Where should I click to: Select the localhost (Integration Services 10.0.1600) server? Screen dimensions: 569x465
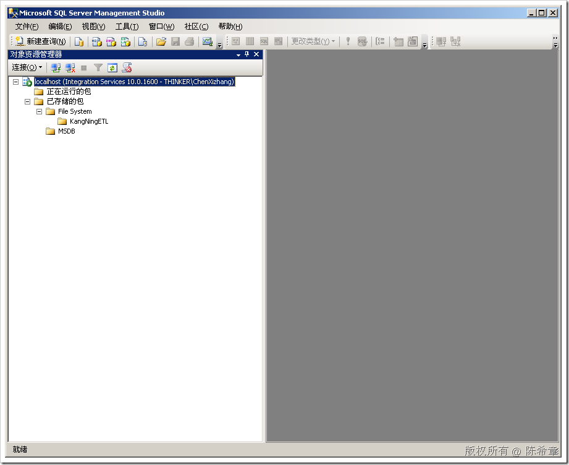pos(135,82)
